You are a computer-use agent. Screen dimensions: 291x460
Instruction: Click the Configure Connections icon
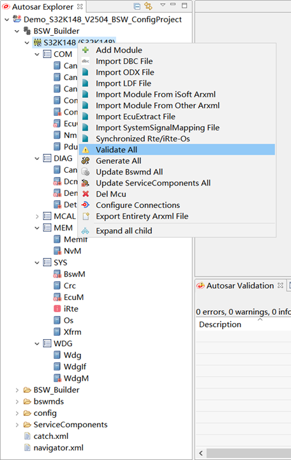86,205
